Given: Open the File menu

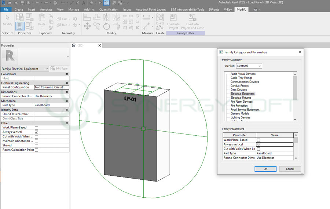Looking at the screenshot, I should [x=6, y=10].
